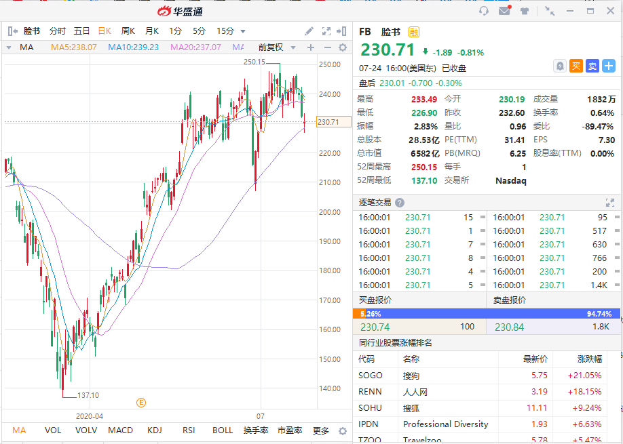This screenshot has height=444, width=623.
Task: Click MA5:238.07 indicator label
Action: [x=74, y=47]
